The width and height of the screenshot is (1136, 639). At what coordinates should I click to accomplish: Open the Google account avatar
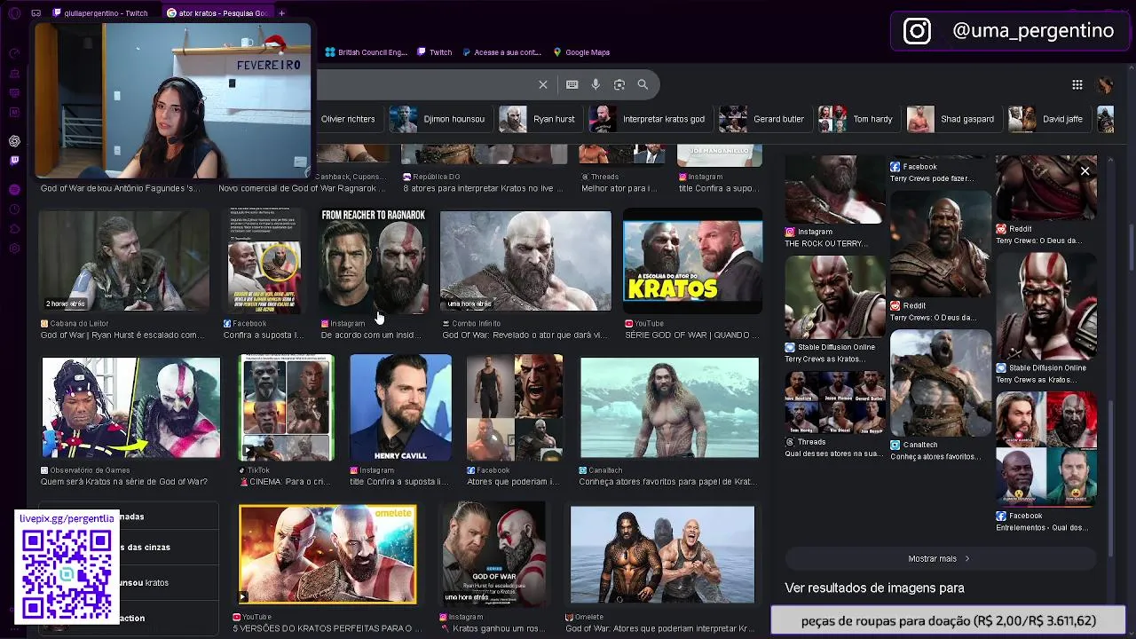click(x=1105, y=84)
